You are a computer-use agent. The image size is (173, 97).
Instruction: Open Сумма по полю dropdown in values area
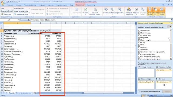(170, 82)
